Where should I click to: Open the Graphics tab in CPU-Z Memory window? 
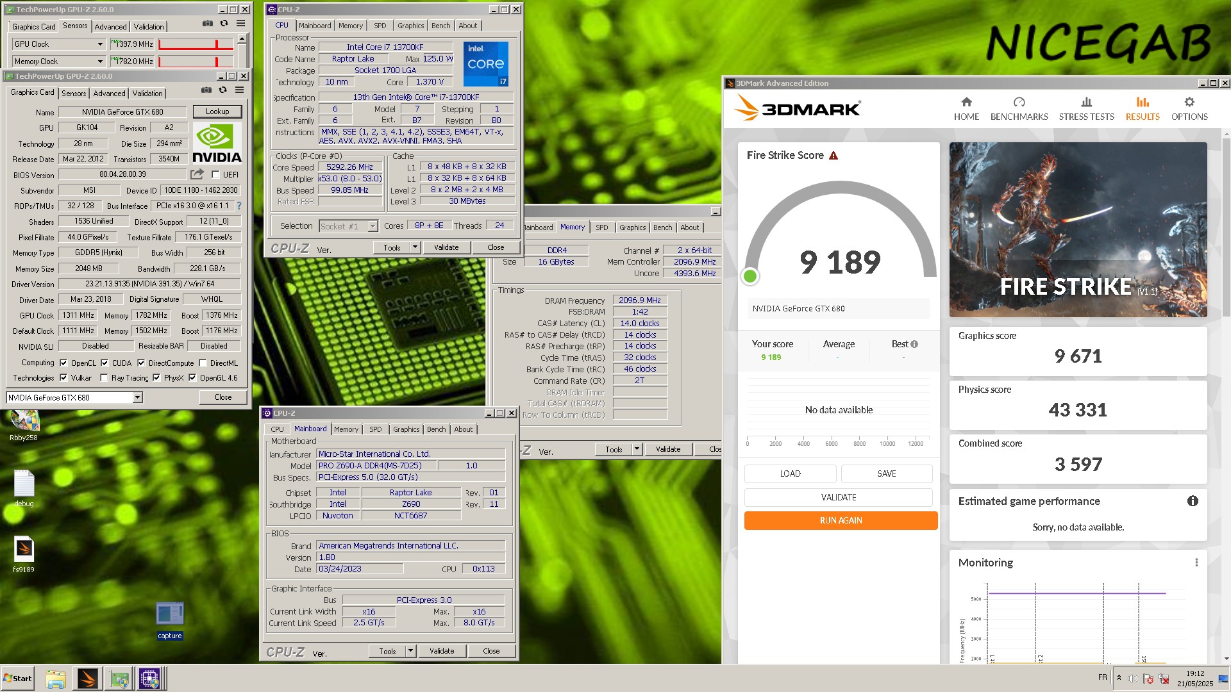[633, 227]
